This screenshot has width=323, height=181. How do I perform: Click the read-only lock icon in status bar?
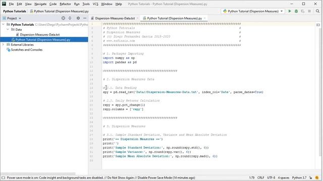(311, 177)
